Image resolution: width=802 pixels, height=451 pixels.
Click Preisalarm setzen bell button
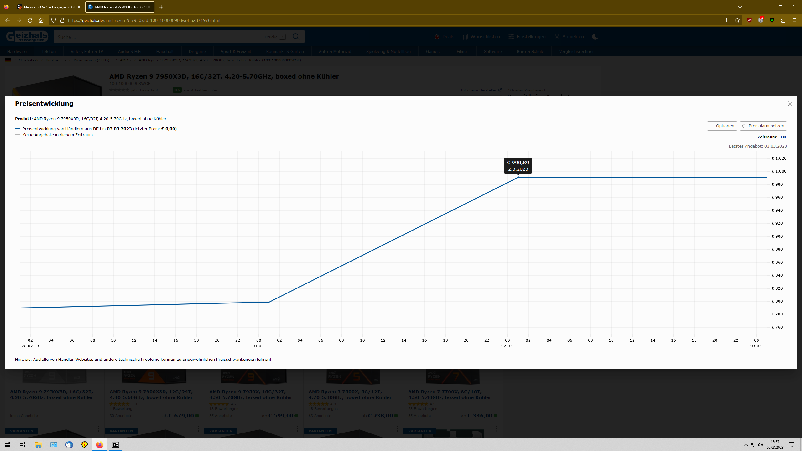[x=763, y=126]
